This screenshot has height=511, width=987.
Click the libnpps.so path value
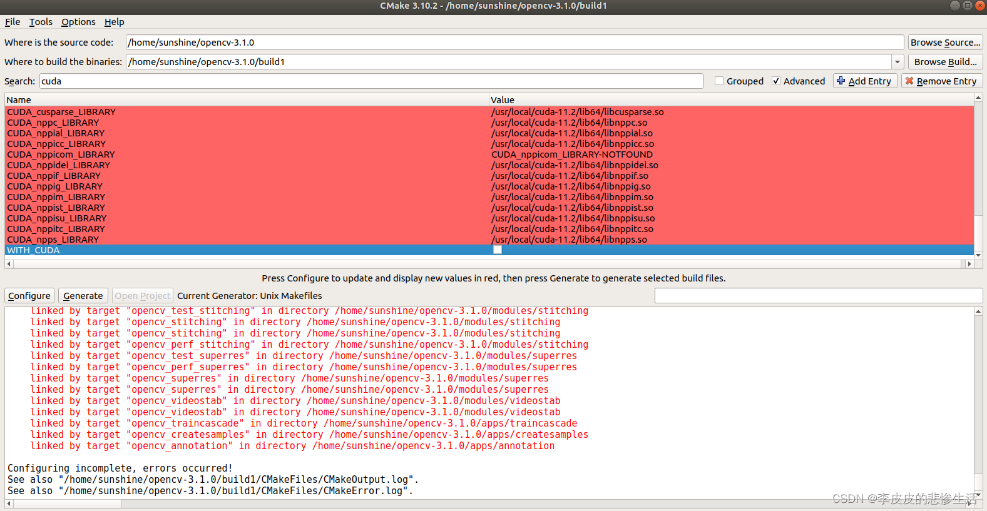pos(569,240)
